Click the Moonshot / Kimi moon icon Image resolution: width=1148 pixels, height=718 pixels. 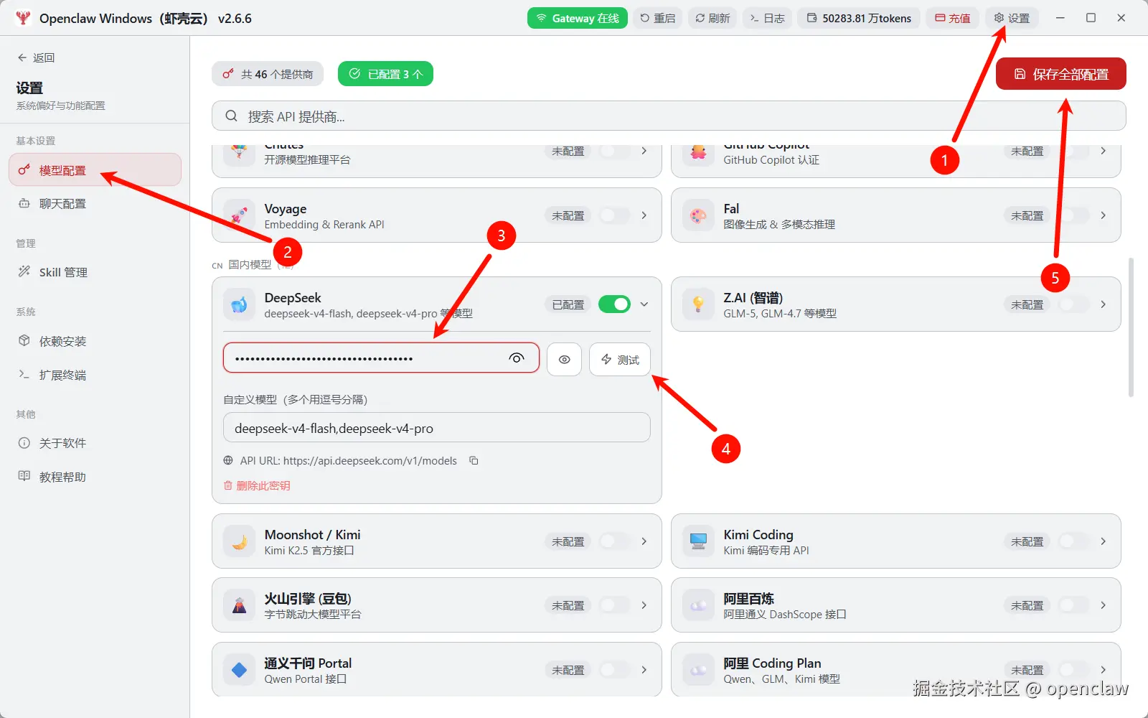(240, 541)
